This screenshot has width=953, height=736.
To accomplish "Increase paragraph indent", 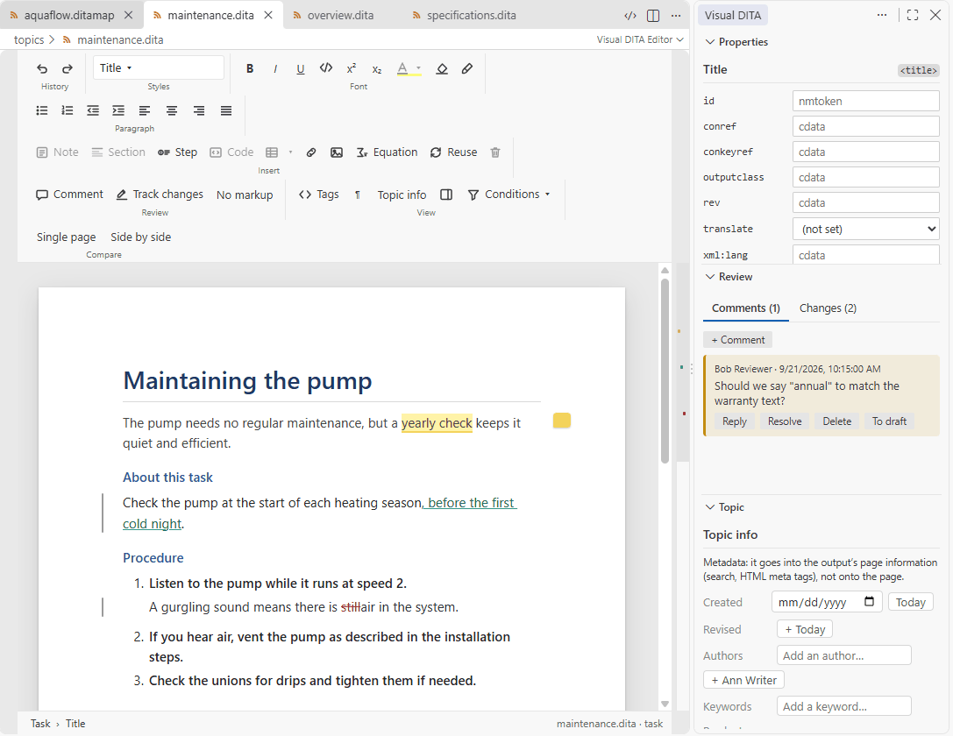I will click(118, 110).
